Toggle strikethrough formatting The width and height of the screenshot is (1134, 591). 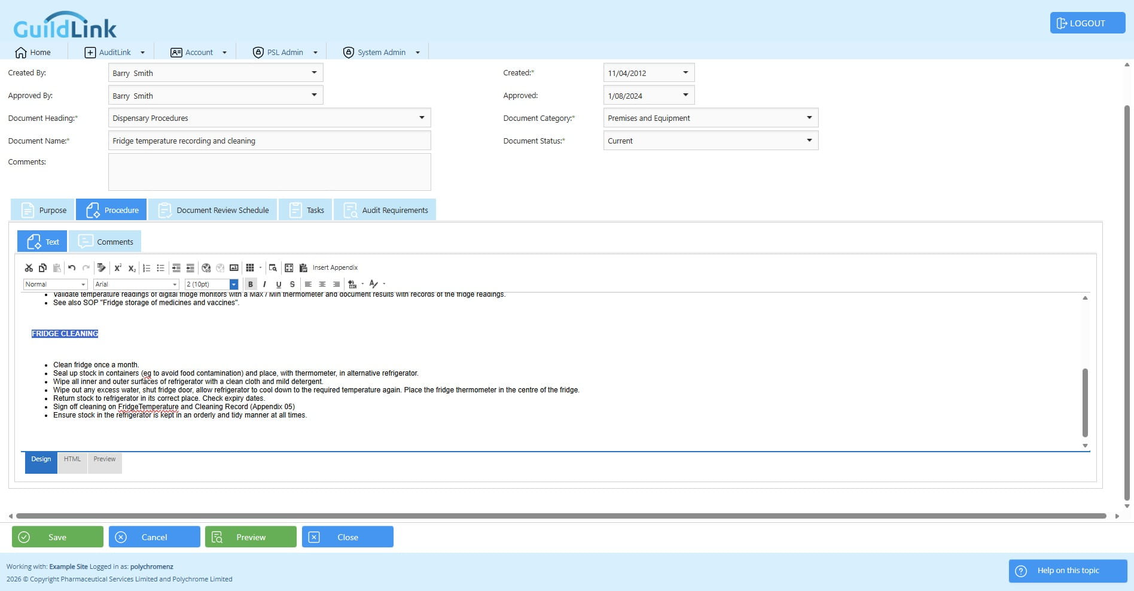point(292,284)
